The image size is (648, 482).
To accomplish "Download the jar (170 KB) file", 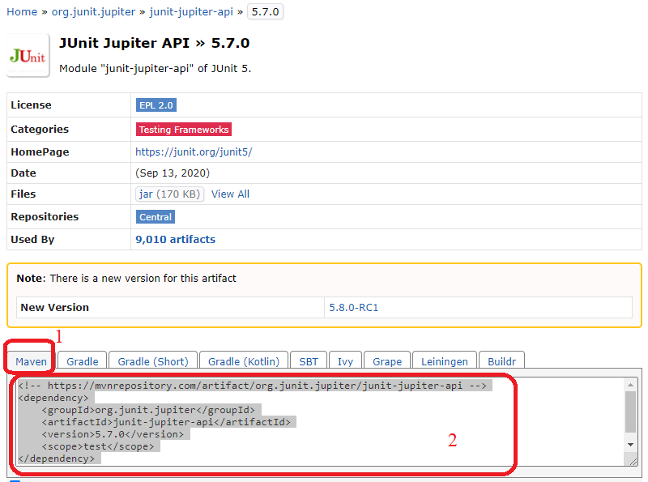I will (169, 194).
